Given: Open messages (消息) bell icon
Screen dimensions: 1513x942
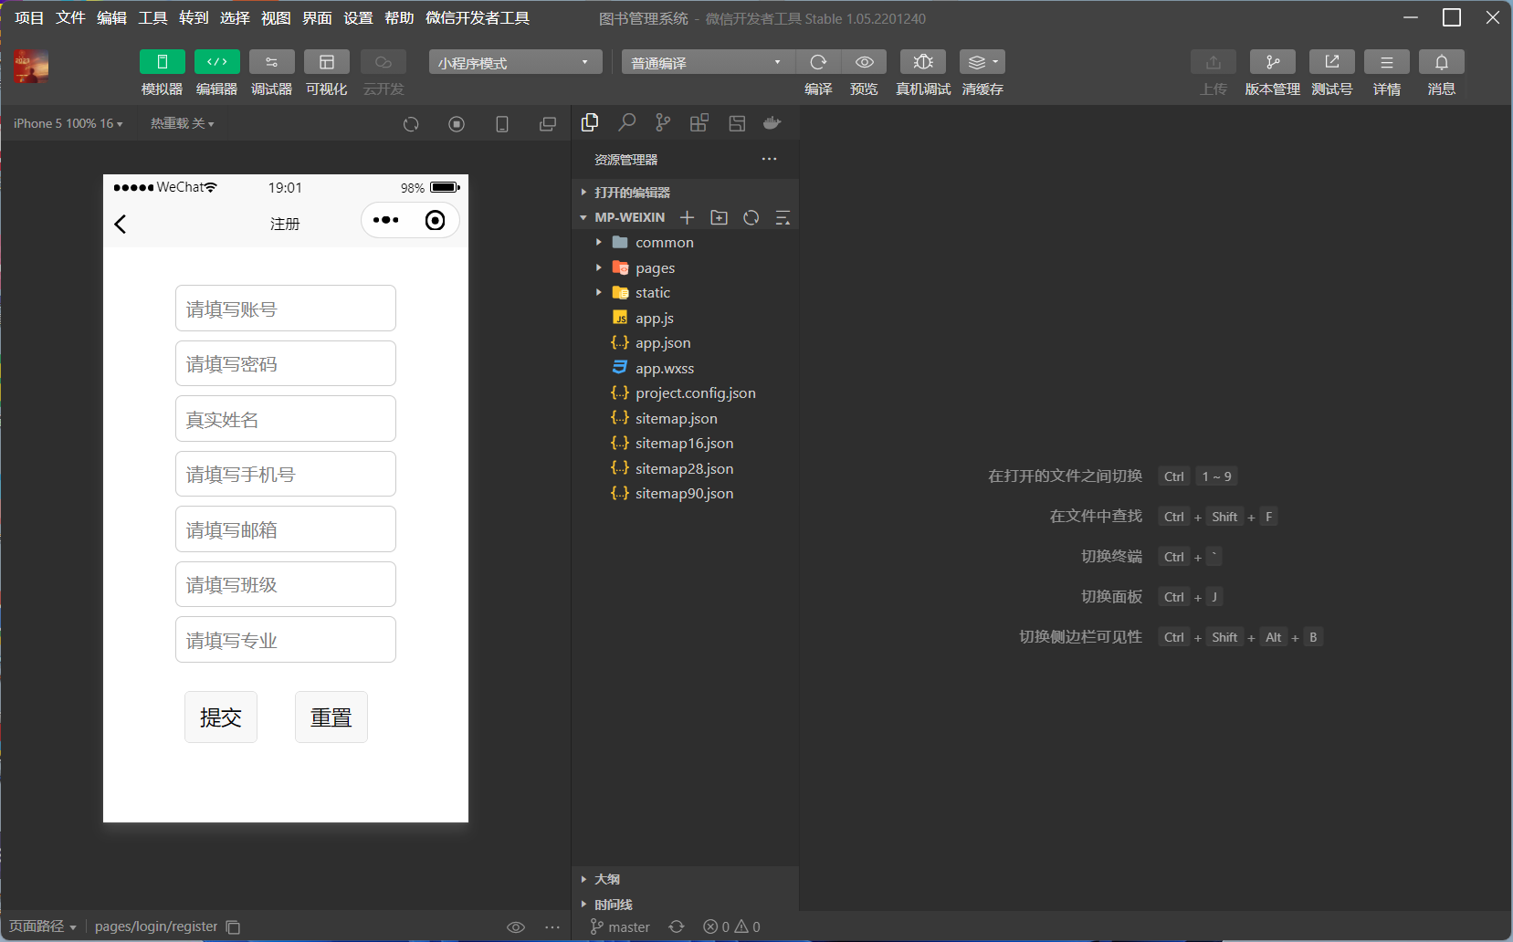Looking at the screenshot, I should [1442, 62].
